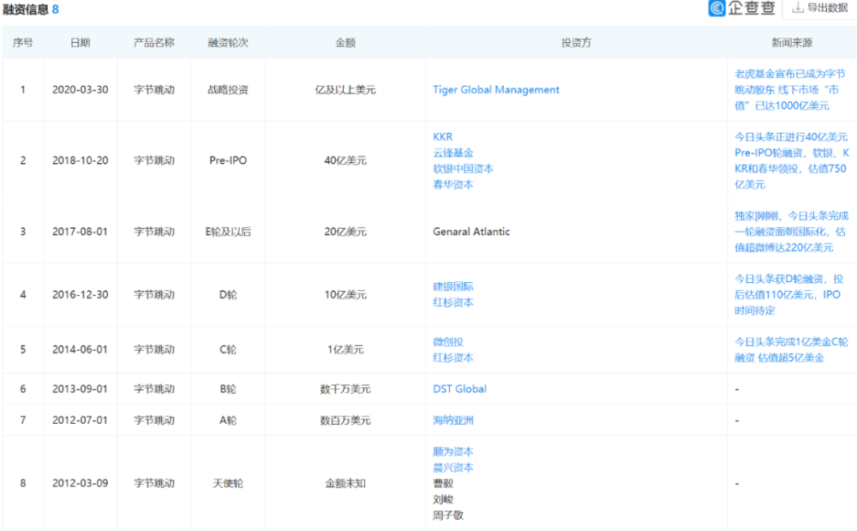Click the investor name 刘峻
Image resolution: width=857 pixels, height=531 pixels.
(x=443, y=499)
